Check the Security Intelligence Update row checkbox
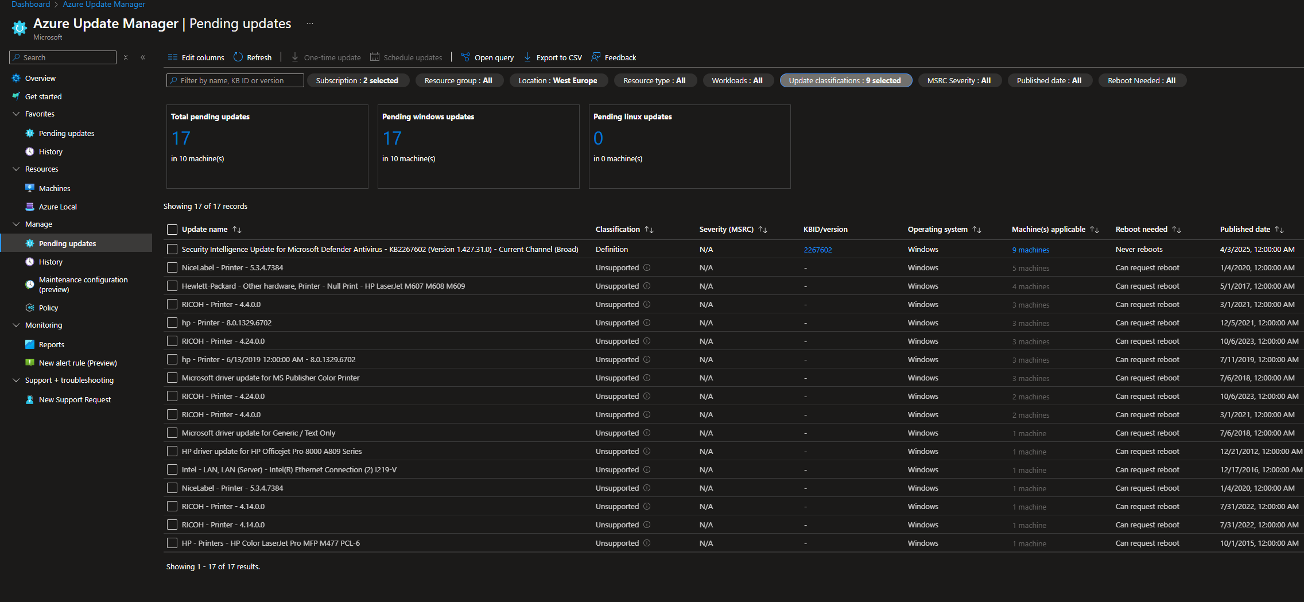This screenshot has width=1304, height=602. tap(172, 249)
